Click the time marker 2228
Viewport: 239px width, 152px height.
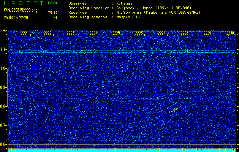click(x=184, y=33)
